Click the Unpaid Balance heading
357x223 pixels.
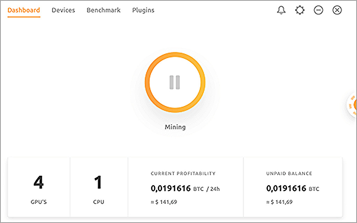(x=289, y=173)
